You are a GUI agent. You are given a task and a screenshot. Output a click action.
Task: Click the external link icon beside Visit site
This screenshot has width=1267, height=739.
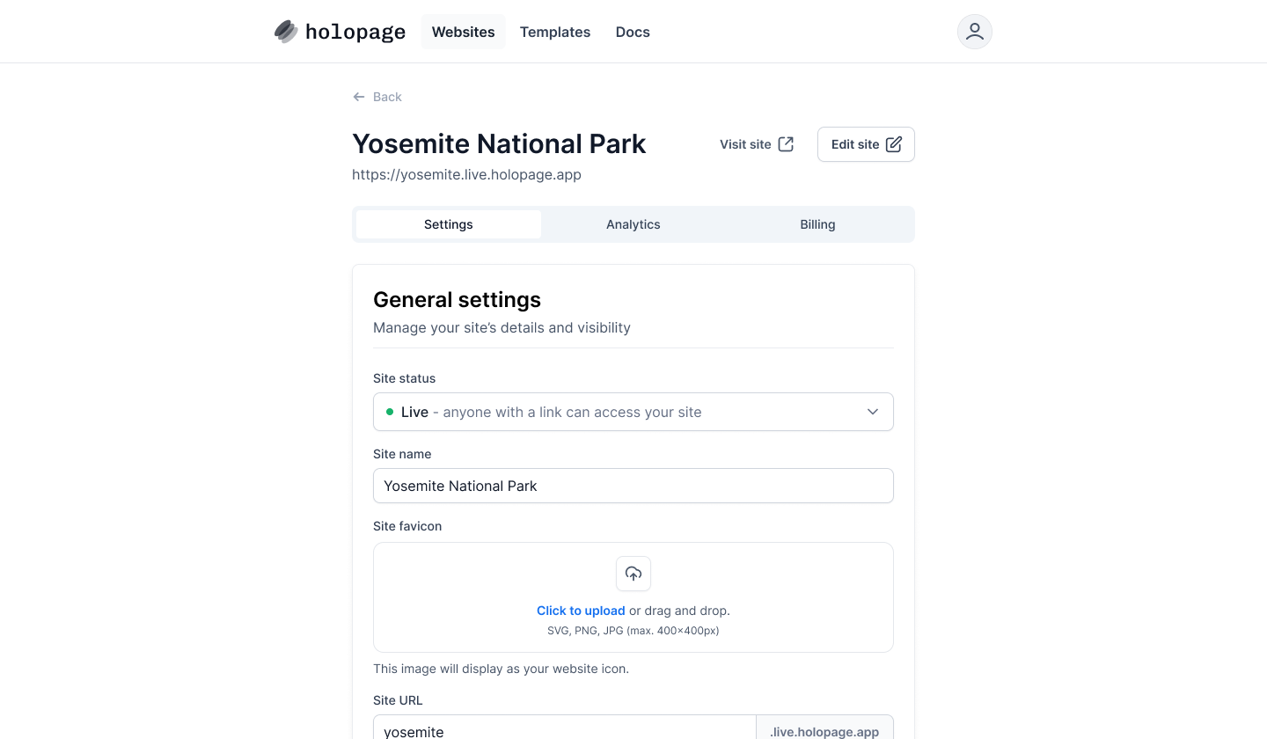click(x=785, y=143)
